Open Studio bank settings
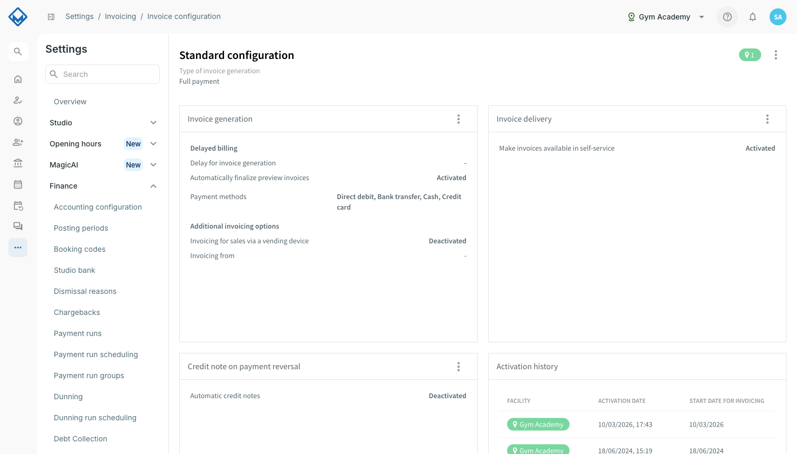This screenshot has width=797, height=454. pos(74,270)
